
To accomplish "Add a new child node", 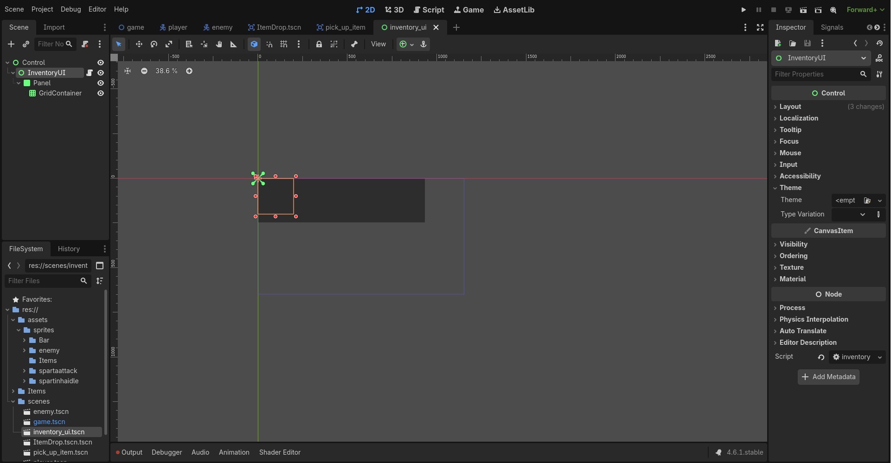I will [11, 44].
